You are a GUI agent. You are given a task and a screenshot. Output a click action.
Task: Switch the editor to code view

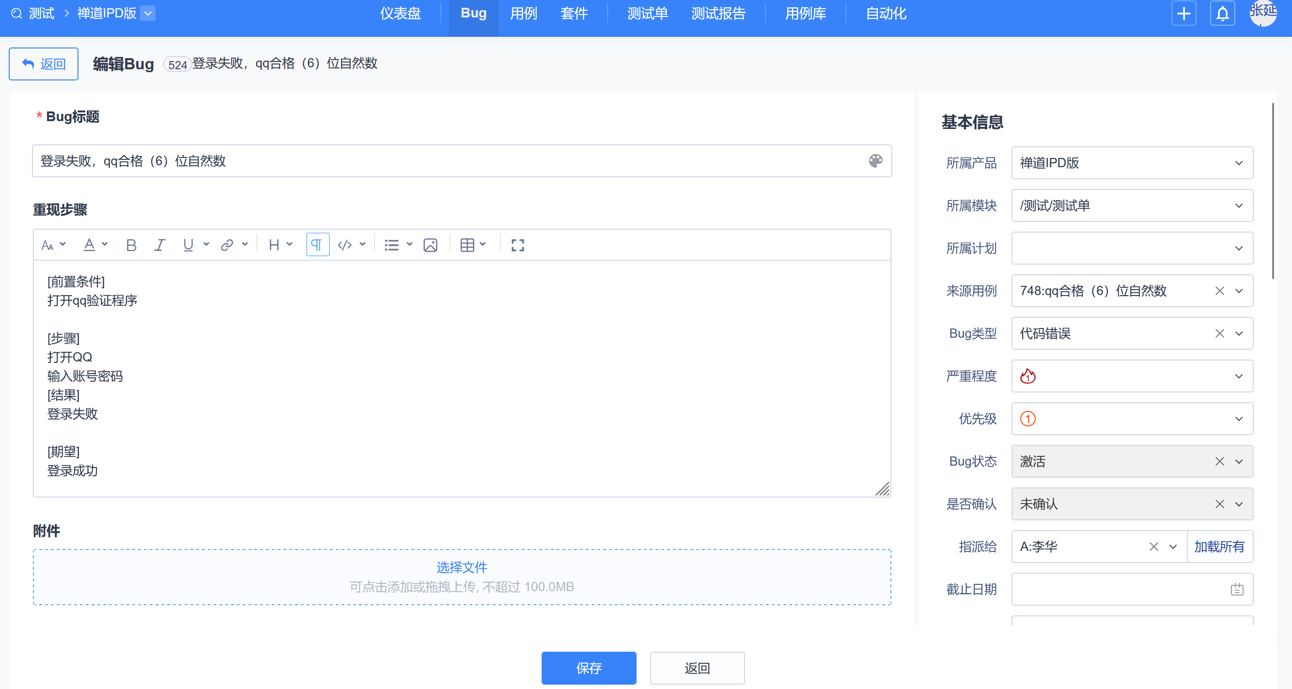coord(344,245)
